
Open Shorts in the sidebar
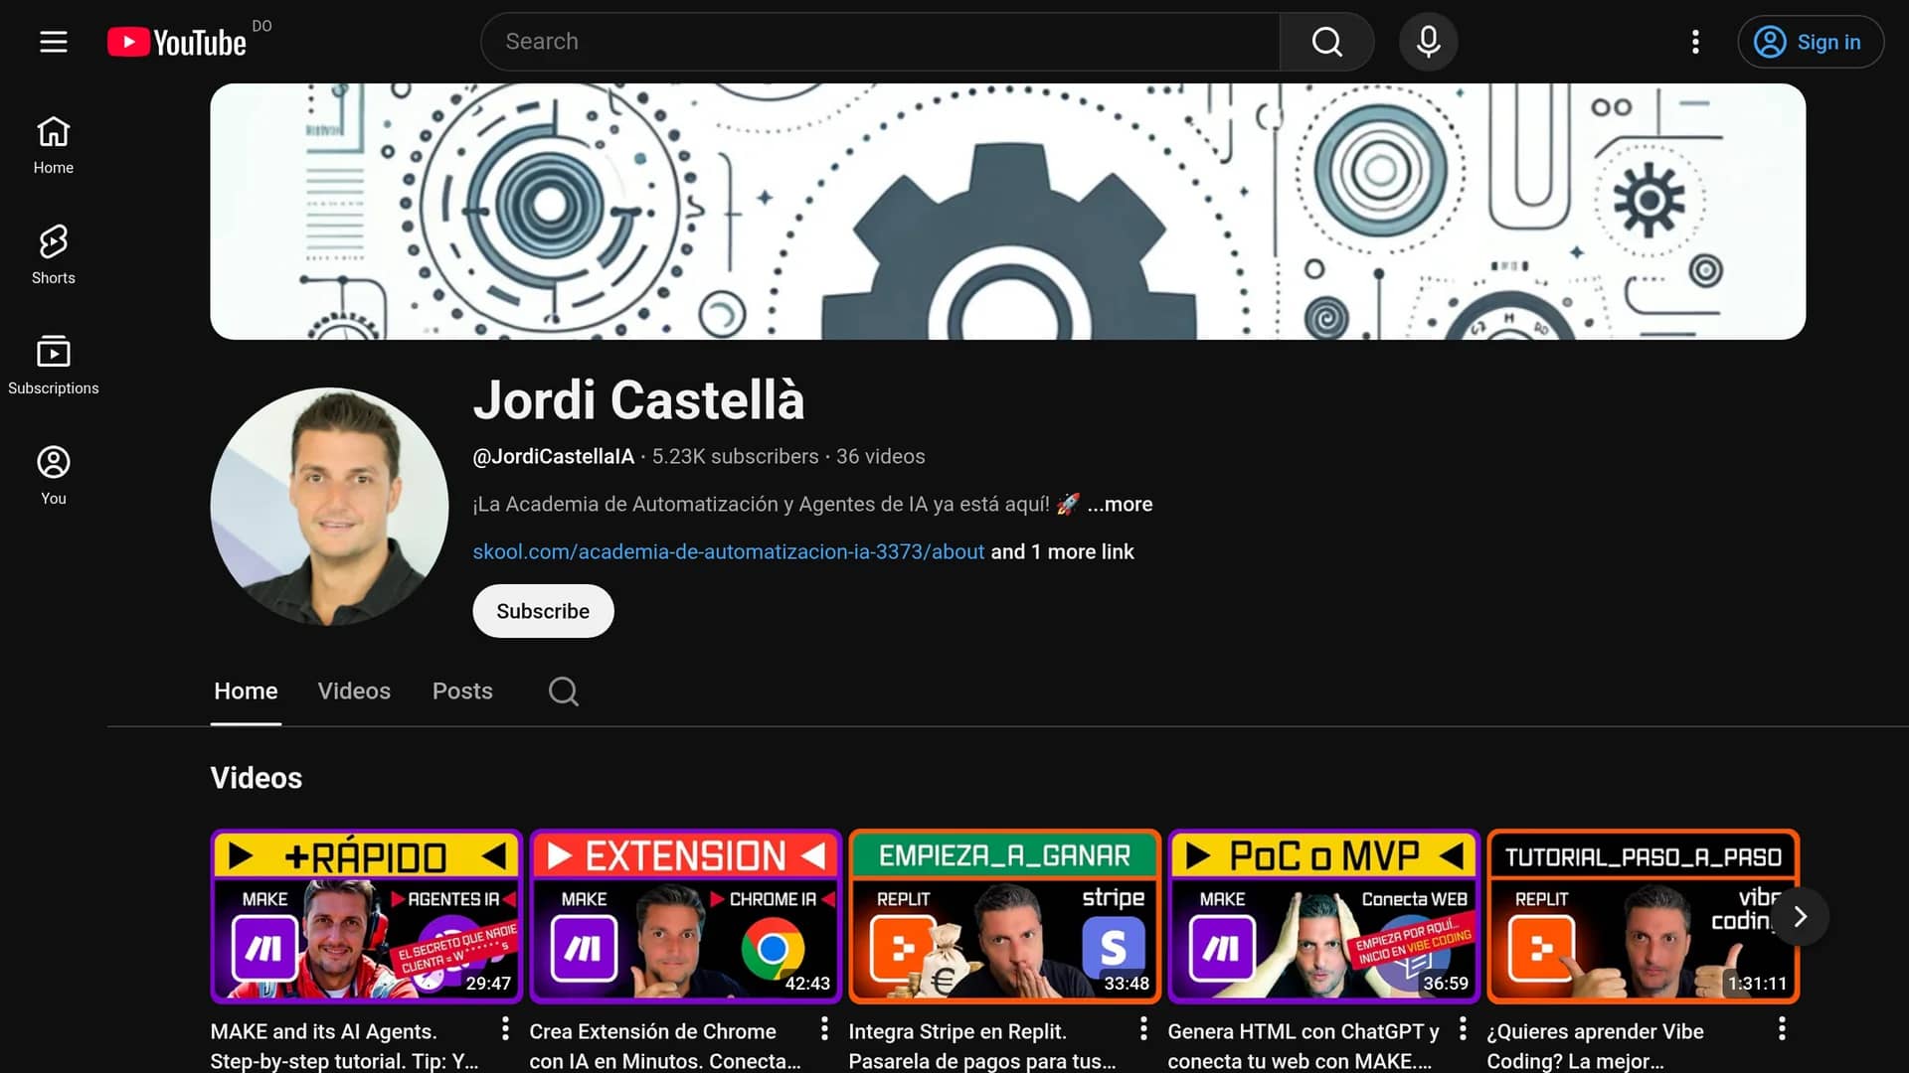pos(54,255)
